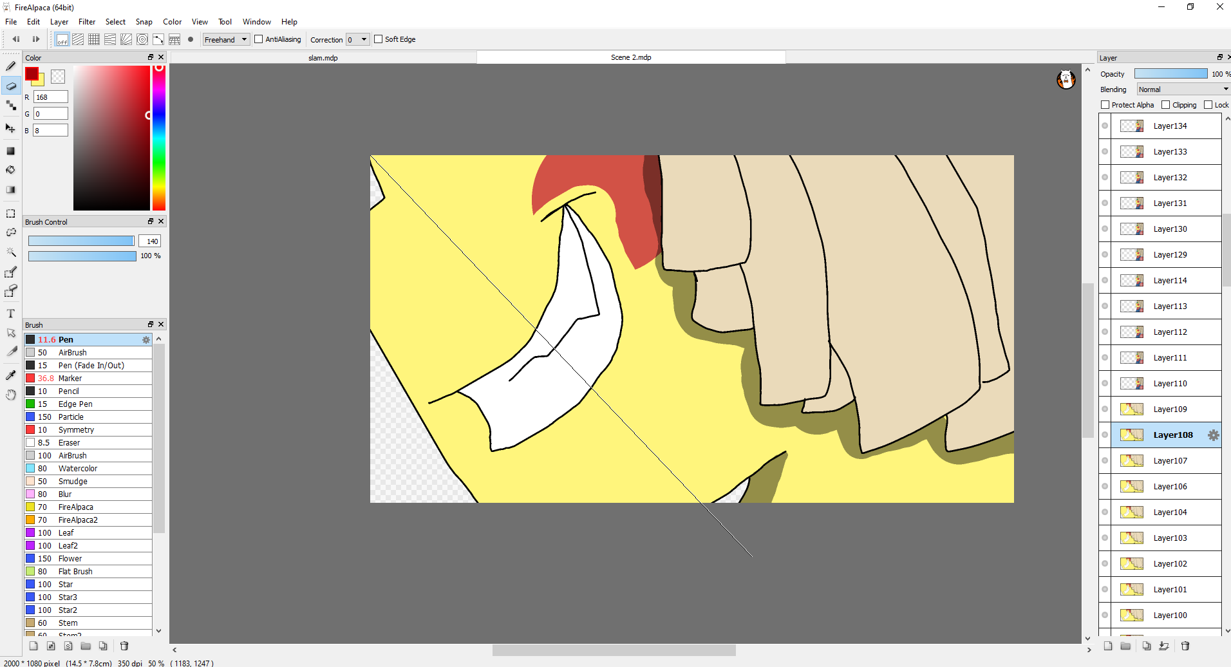The image size is (1231, 667).
Task: Toggle visibility of Layer100
Action: tap(1105, 615)
